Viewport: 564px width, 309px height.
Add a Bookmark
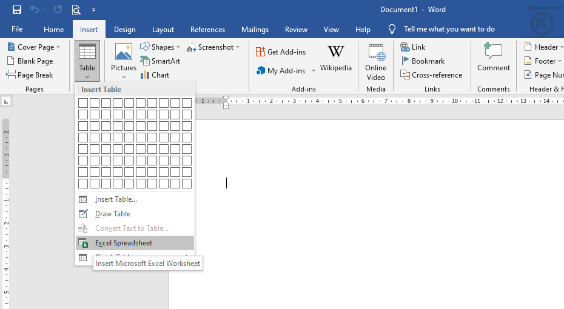coord(423,61)
